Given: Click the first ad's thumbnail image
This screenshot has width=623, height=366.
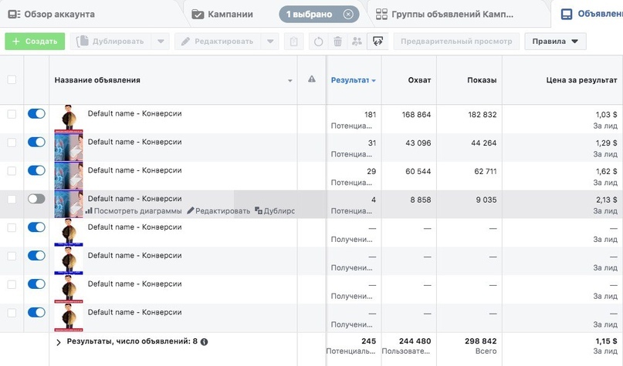Looking at the screenshot, I should click(69, 118).
